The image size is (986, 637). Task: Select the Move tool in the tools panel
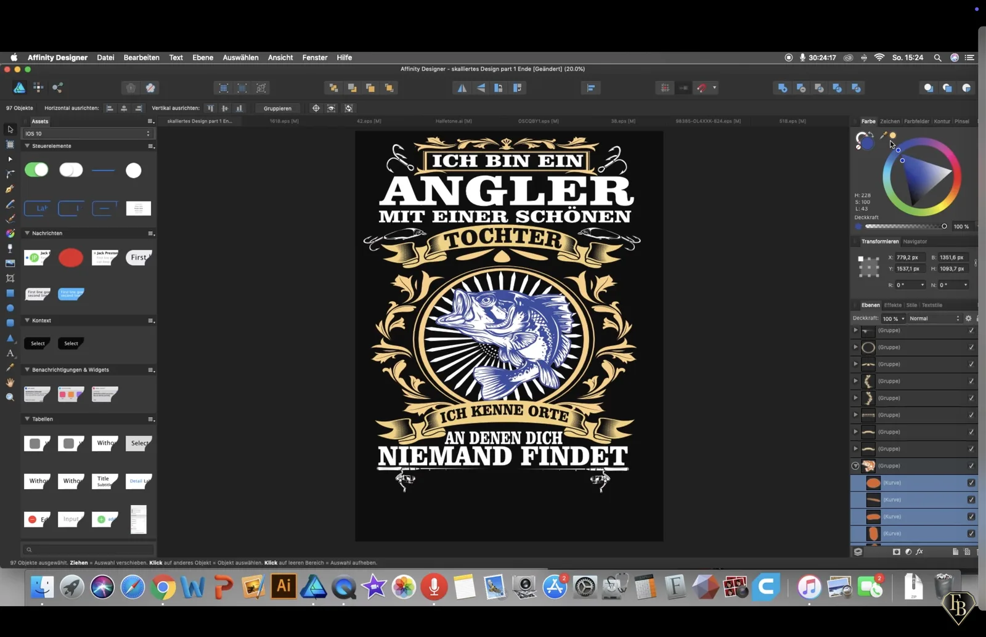coord(10,129)
